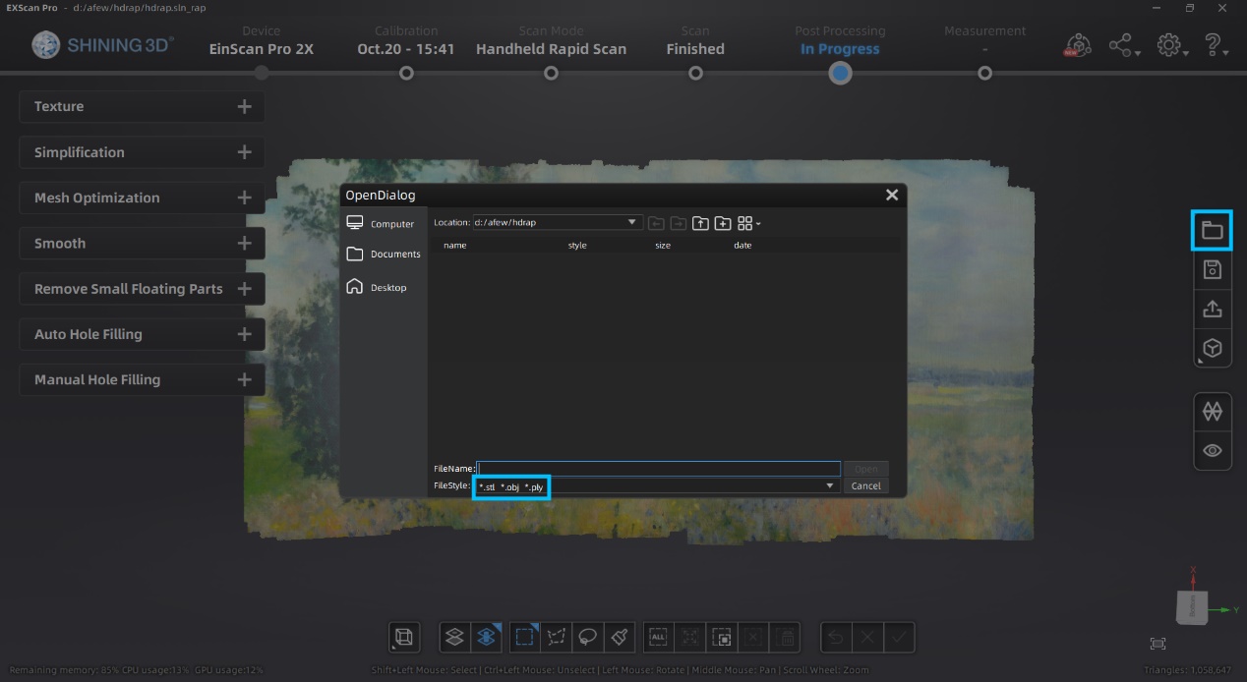Click the SHINING 3D logo
The width and height of the screenshot is (1247, 682).
pyautogui.click(x=103, y=44)
